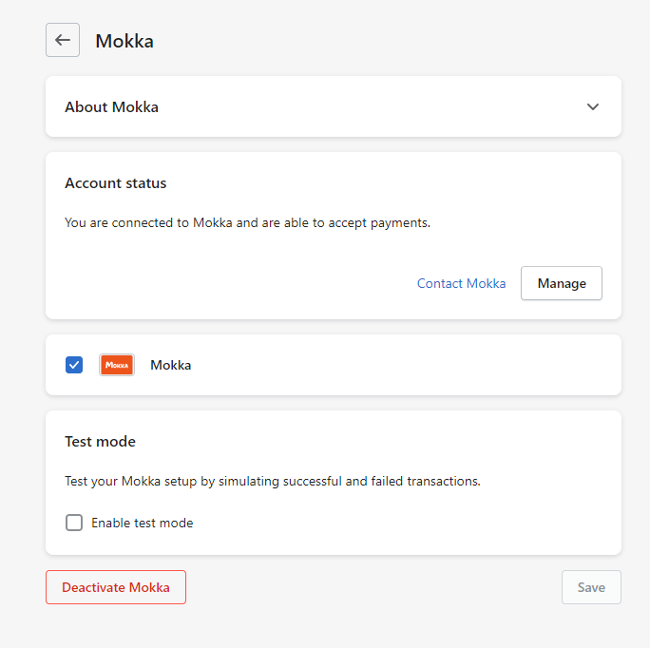Click the Save button
650x648 pixels.
(x=591, y=587)
